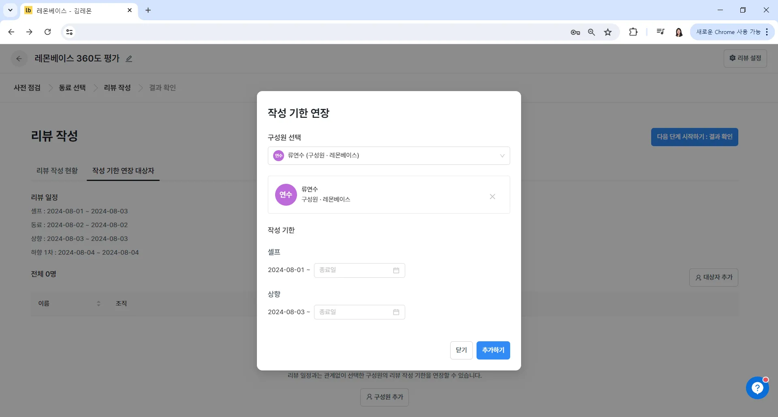Sort the 이름 column
This screenshot has height=417, width=778.
click(x=98, y=303)
